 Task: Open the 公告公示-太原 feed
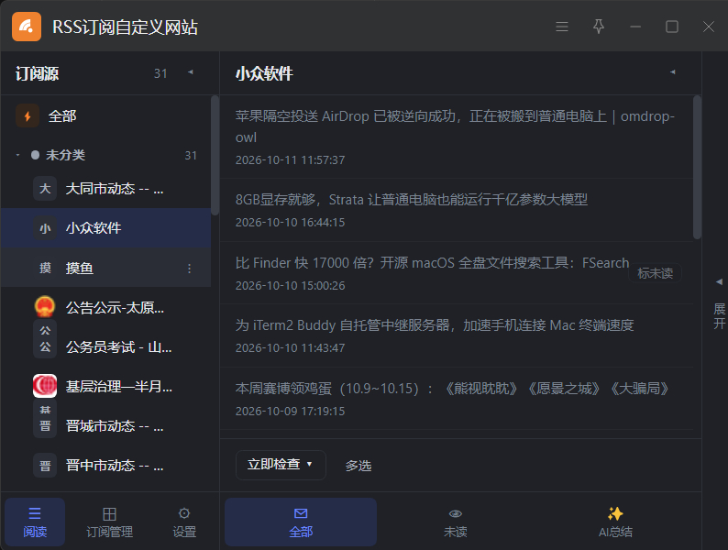click(x=105, y=307)
